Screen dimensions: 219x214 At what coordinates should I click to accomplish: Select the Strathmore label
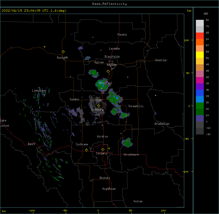tap(131, 155)
